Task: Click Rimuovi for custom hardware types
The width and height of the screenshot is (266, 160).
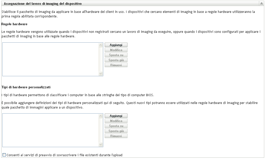Action: 116,136
